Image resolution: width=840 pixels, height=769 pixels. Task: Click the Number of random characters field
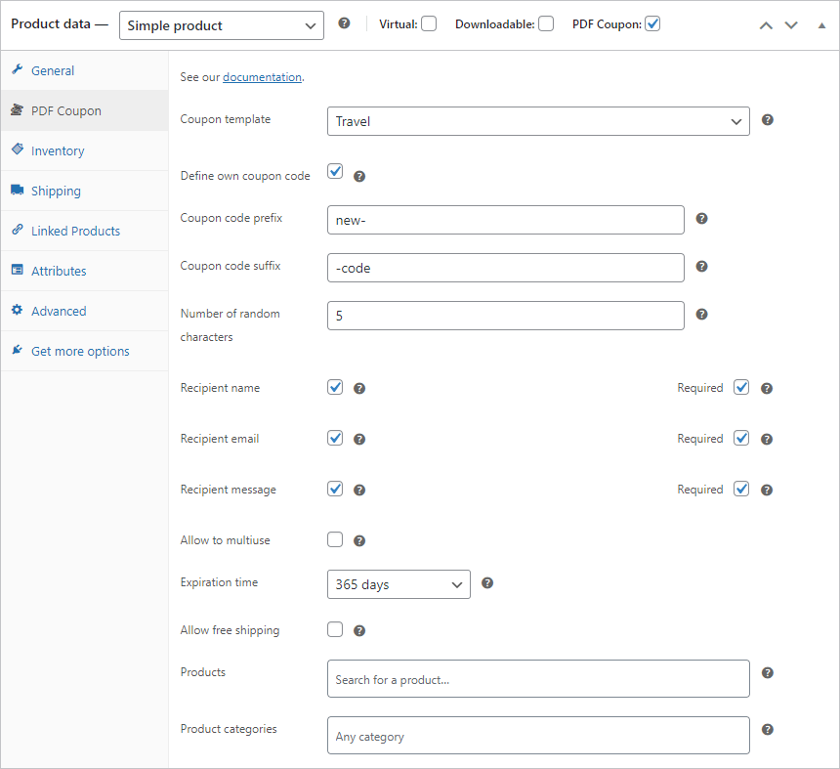coord(506,316)
